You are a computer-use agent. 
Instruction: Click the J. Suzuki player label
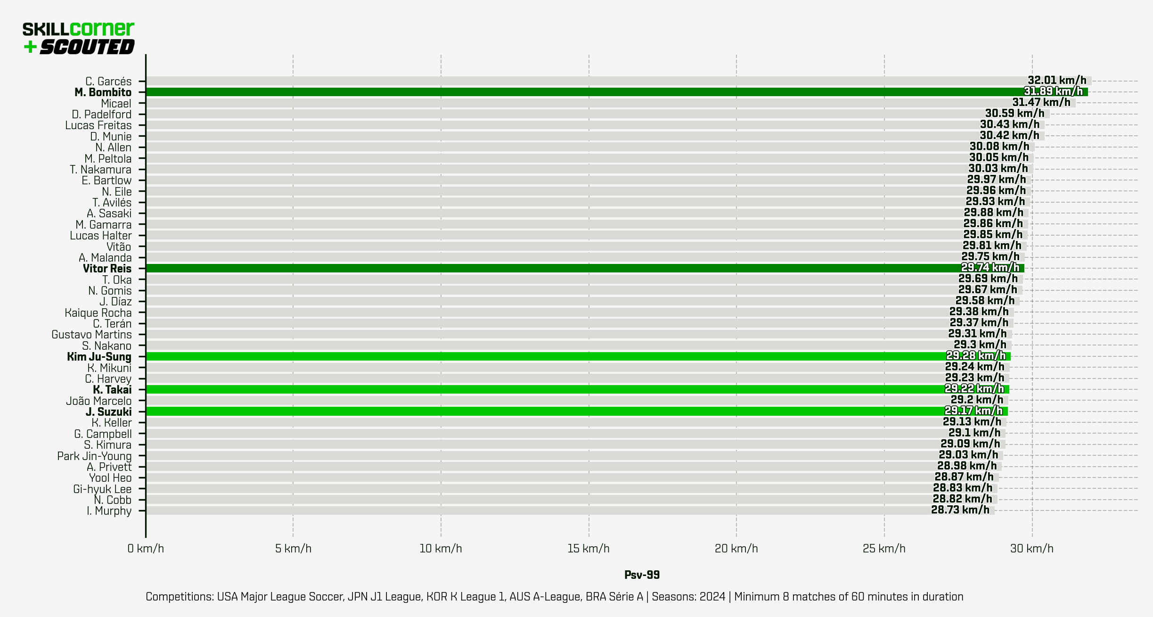coord(108,412)
